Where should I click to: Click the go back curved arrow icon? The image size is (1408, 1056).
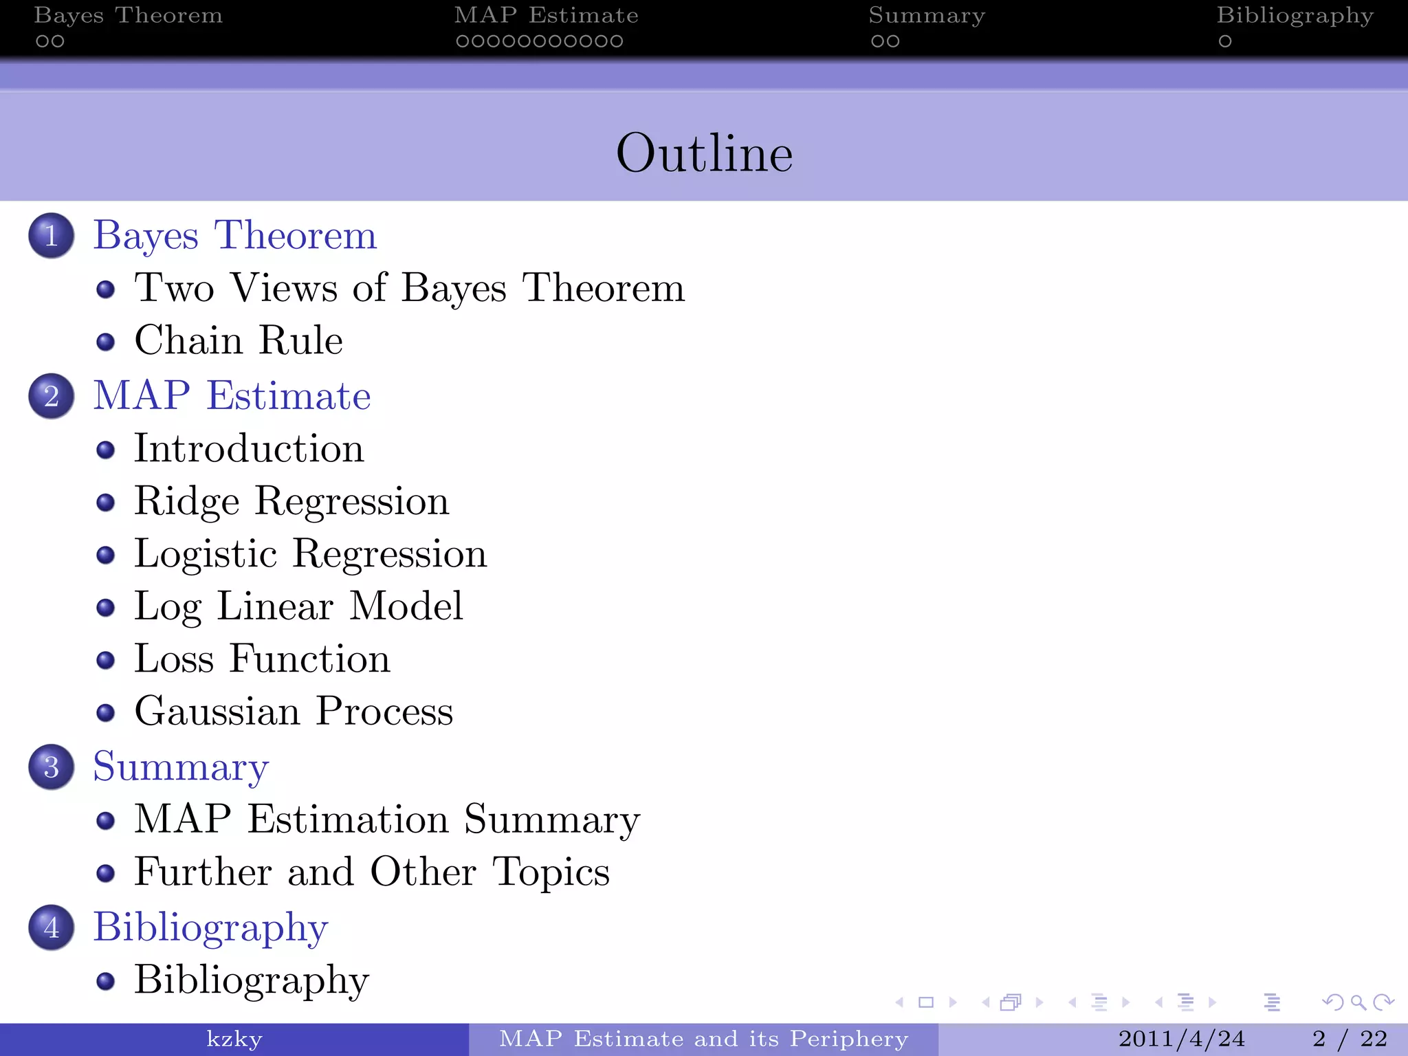(x=1332, y=1002)
